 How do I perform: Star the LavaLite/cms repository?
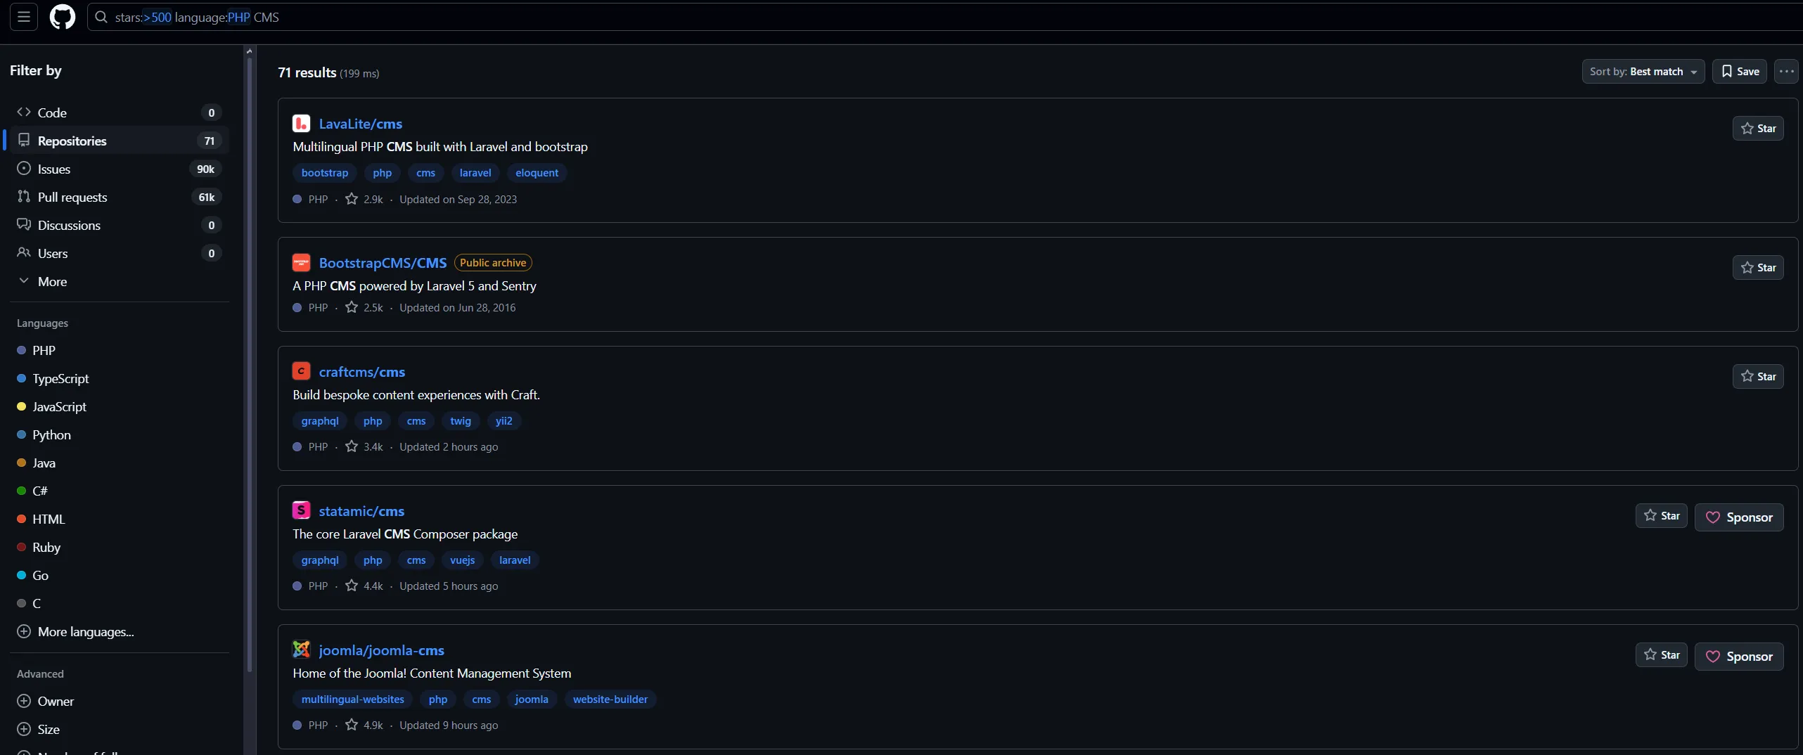[1758, 129]
